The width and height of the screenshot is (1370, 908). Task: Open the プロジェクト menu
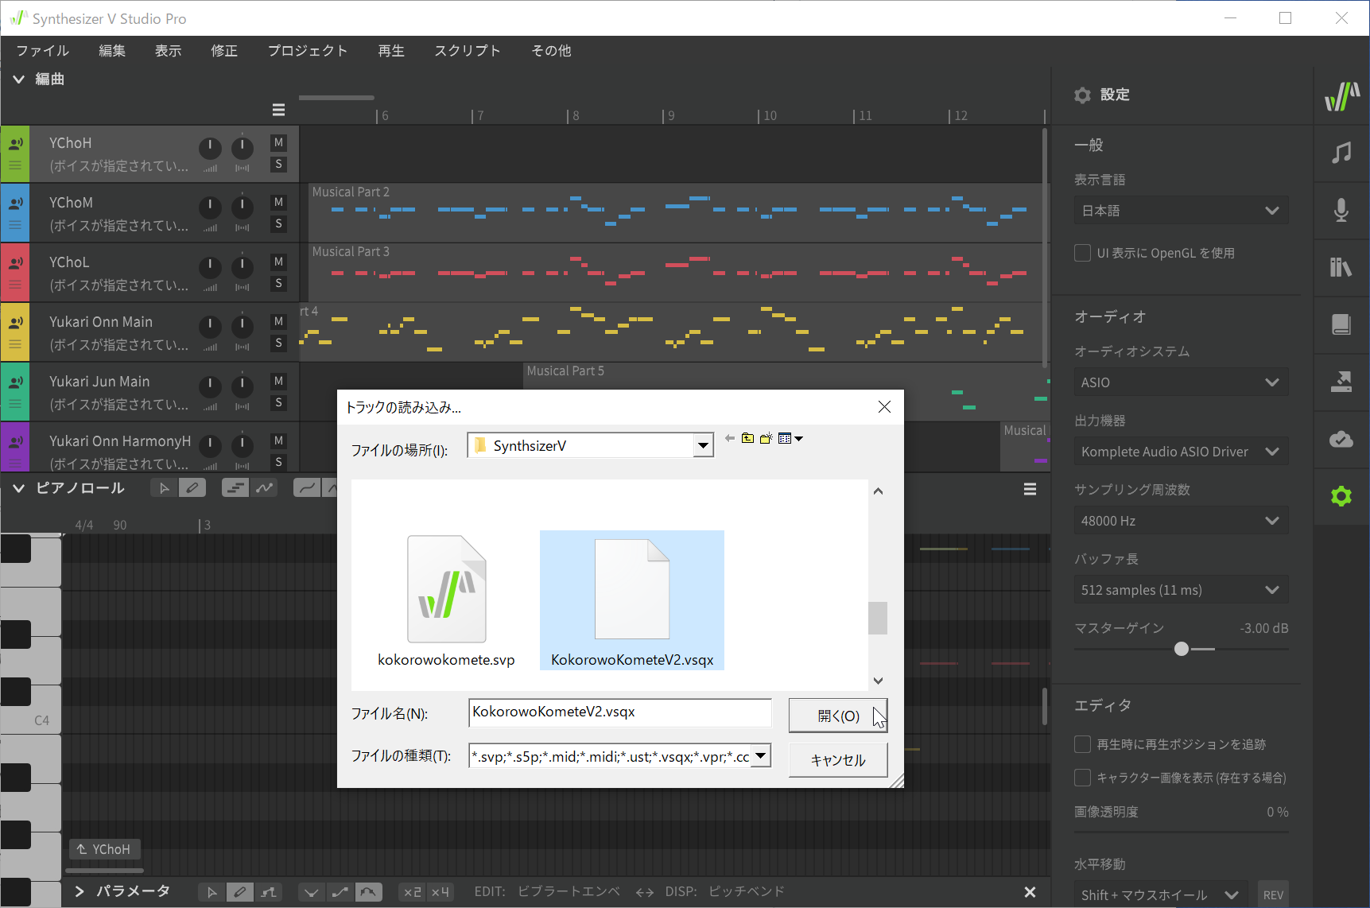click(x=308, y=51)
